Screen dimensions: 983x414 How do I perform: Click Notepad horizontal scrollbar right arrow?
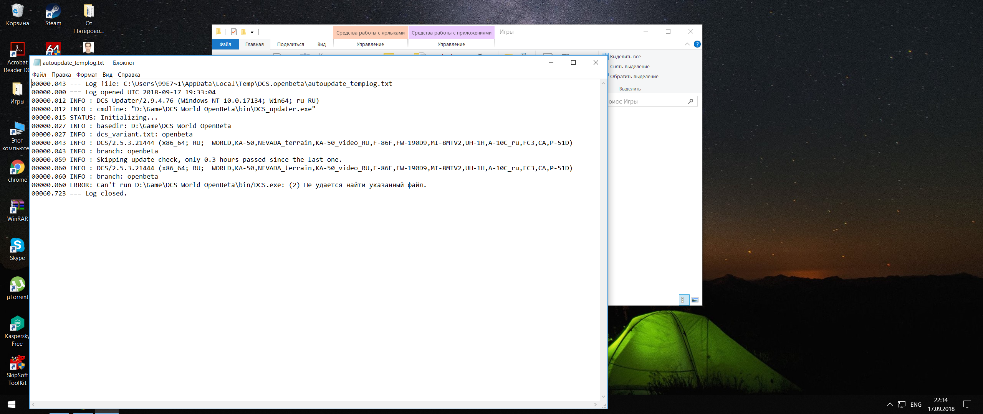596,404
